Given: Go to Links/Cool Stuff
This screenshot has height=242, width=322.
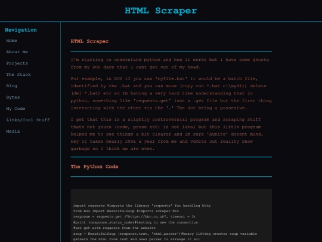Looking at the screenshot, I should [x=28, y=120].
